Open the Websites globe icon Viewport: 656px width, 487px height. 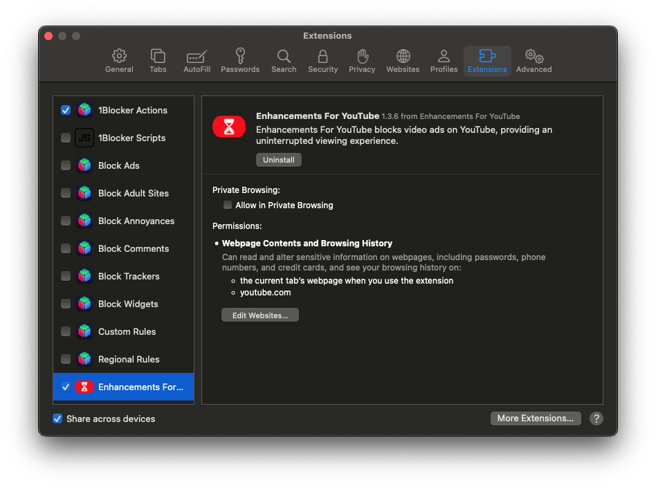403,56
